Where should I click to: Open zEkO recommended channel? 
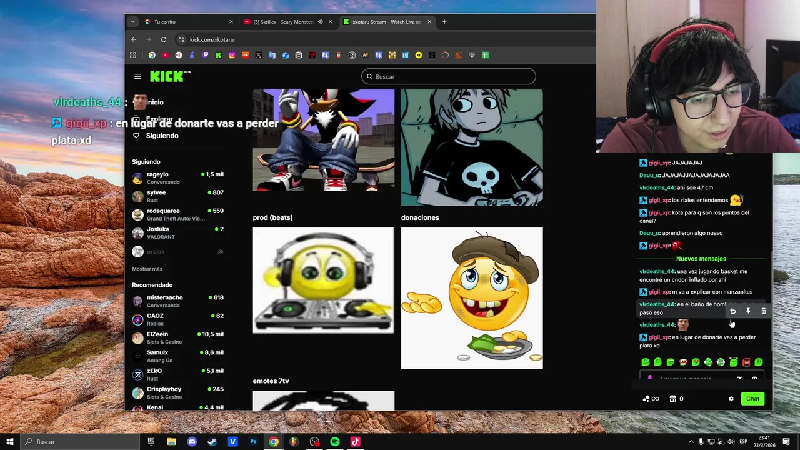point(178,374)
